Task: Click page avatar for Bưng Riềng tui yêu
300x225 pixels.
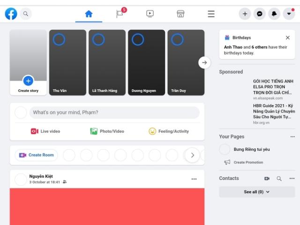Action: [x=225, y=149]
